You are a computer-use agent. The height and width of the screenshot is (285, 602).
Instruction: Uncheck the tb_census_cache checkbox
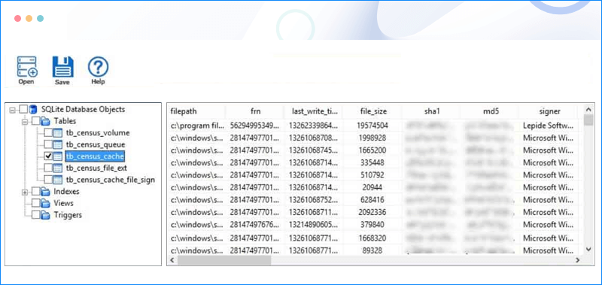coord(48,156)
